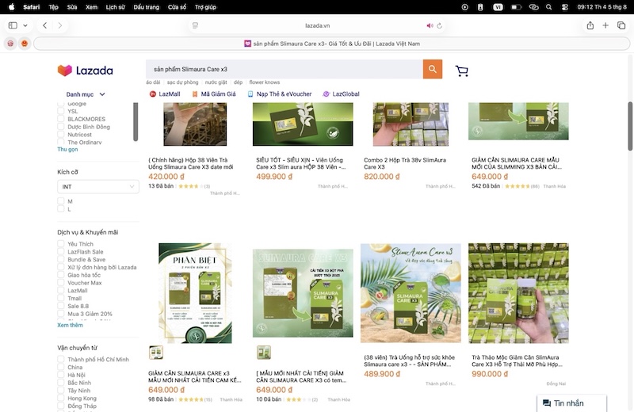This screenshot has width=634, height=412.
Task: Check size L checkbox
Action: pos(61,209)
